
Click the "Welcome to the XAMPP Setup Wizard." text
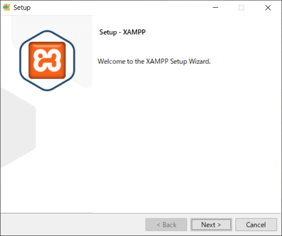[154, 62]
